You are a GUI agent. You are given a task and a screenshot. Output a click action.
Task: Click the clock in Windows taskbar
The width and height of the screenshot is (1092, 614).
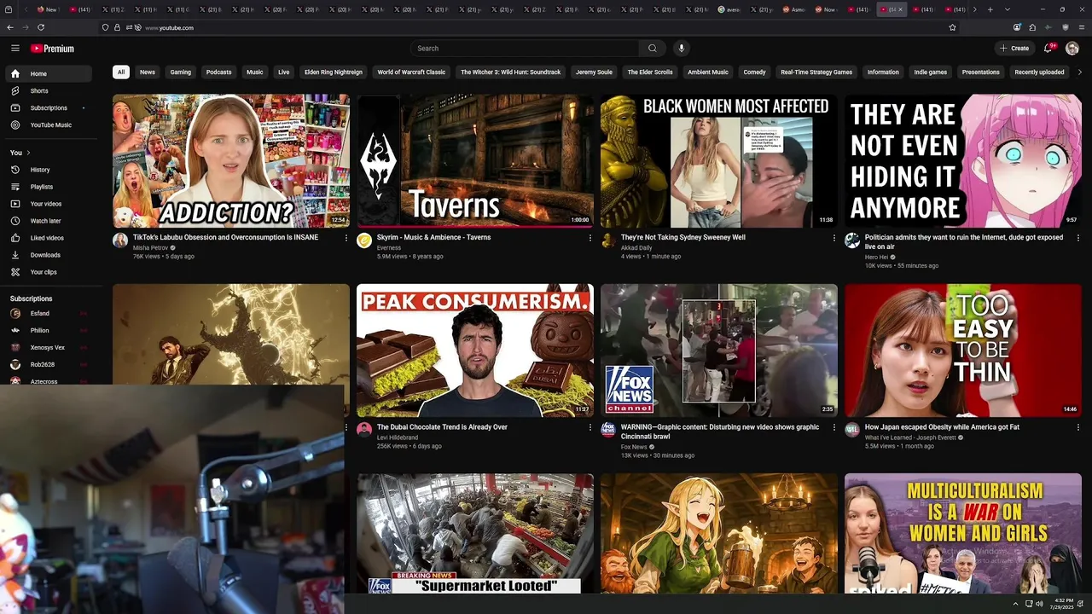point(1063,604)
